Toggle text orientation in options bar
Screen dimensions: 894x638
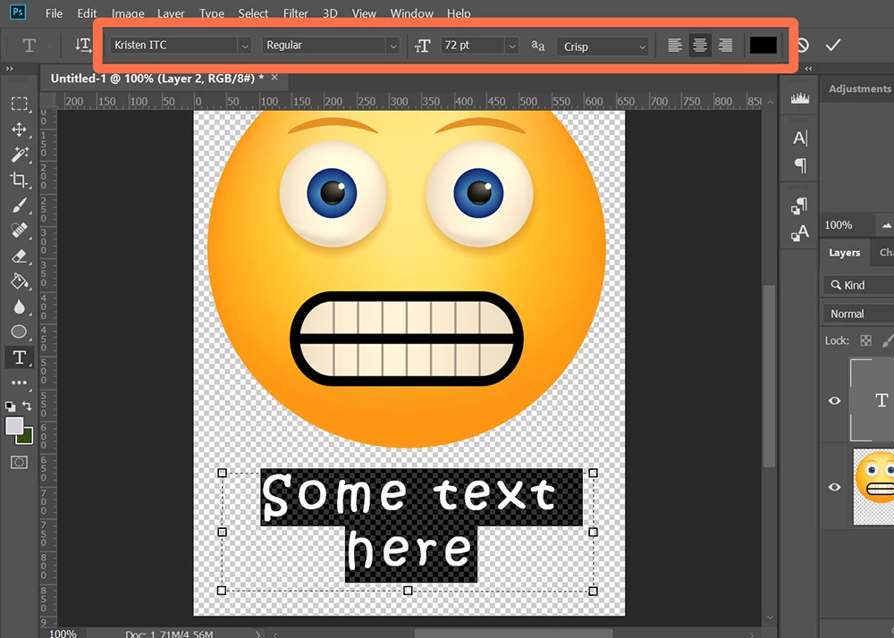[x=83, y=45]
